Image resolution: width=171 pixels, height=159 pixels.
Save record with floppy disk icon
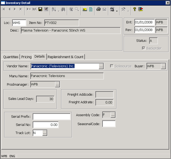coord(40,9)
